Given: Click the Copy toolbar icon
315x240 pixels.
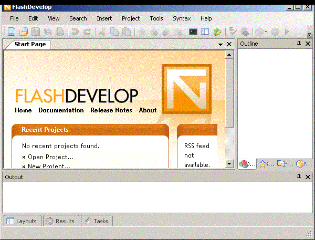Looking at the screenshot, I should click(x=114, y=32).
